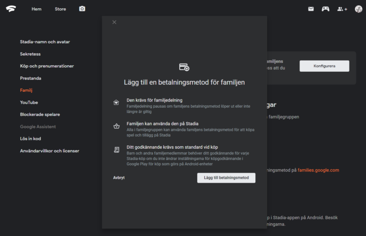The width and height of the screenshot is (366, 236).
Task: Open Användarvillkor och licenser section
Action: point(49,151)
